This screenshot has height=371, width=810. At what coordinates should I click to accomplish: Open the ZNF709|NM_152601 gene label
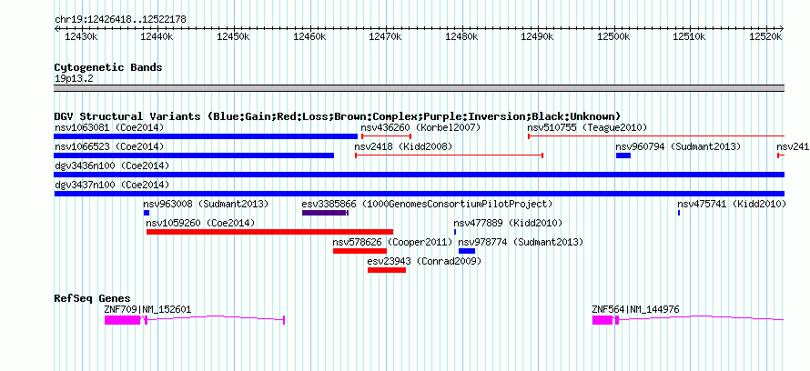[147, 309]
